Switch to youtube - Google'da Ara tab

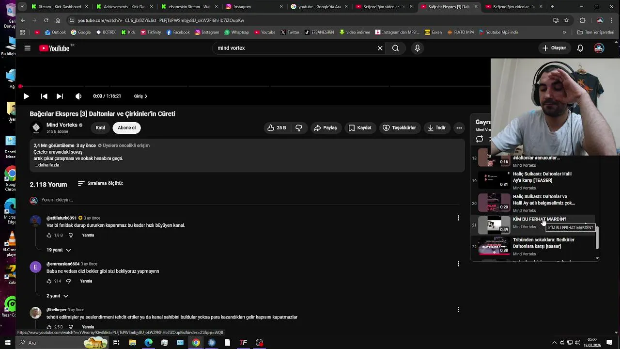pos(319,7)
